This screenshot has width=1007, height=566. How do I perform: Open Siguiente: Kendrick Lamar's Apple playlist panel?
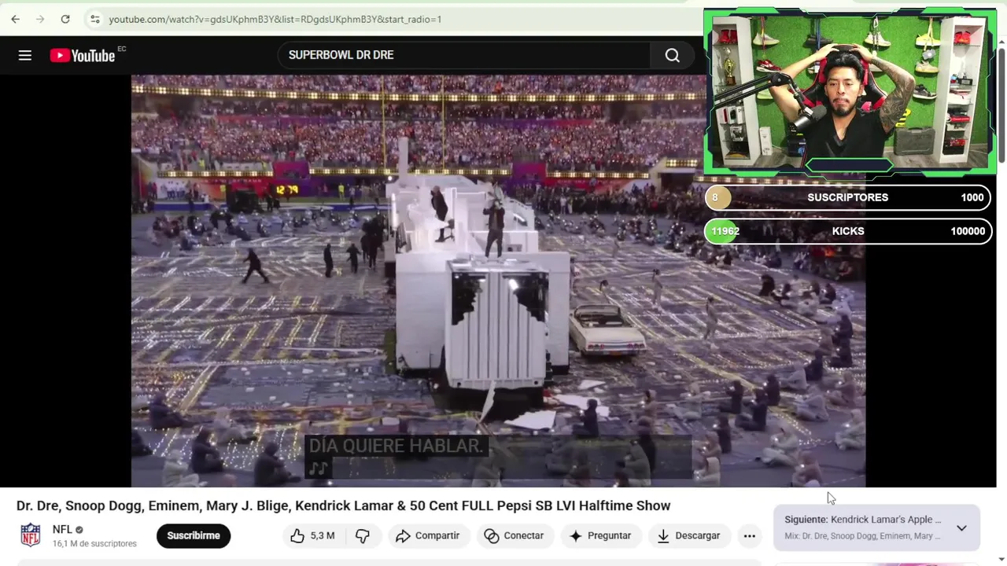coord(876,527)
